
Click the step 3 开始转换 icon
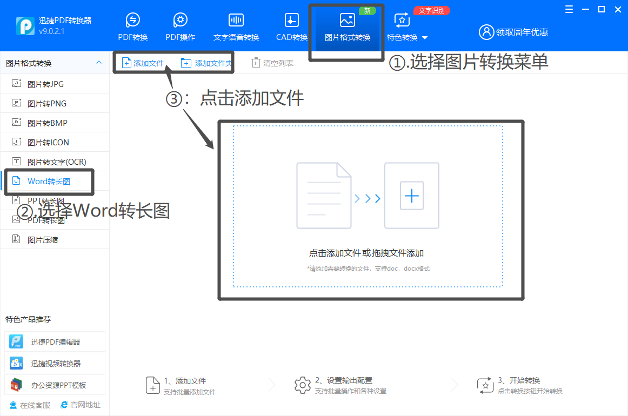point(485,385)
